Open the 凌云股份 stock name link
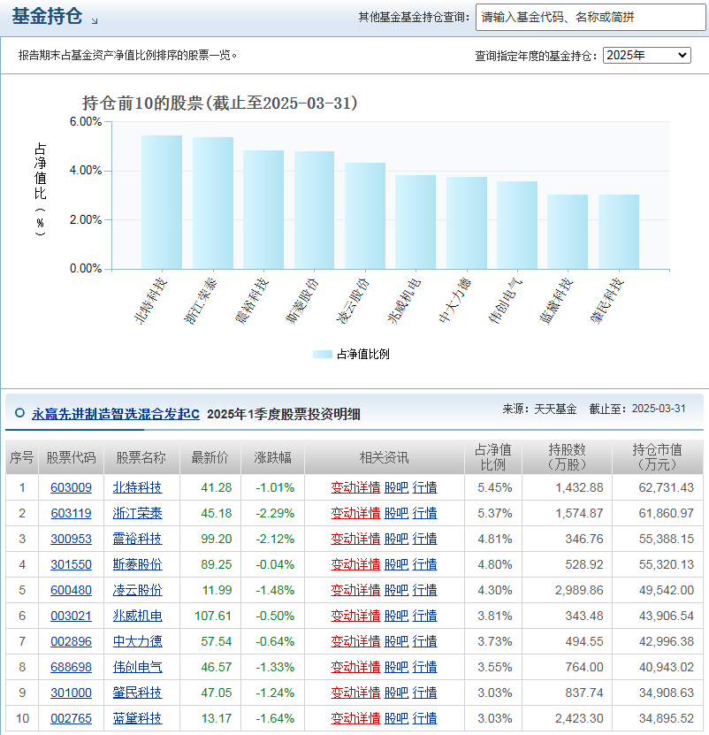This screenshot has height=735, width=709. (x=137, y=590)
